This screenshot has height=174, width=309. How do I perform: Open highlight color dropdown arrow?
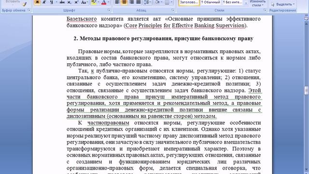[x=98, y=2]
